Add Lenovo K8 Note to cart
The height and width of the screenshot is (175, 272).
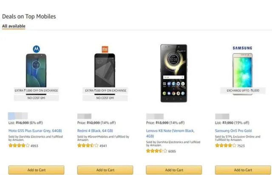click(x=174, y=170)
